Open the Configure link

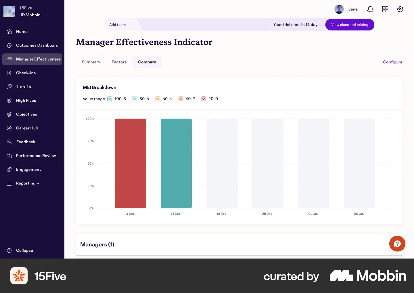click(392, 62)
